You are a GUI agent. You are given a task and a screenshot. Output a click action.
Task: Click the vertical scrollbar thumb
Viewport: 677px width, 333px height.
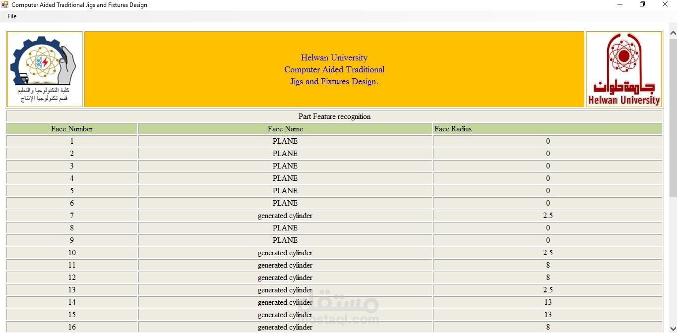tap(673, 118)
